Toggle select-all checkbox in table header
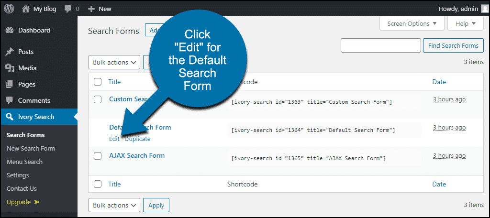Screen dimensions: 490x218 98,82
